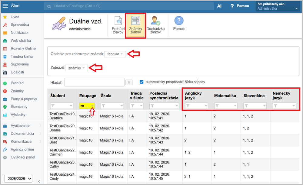Toggle automaticky prispôsobiť šírku stĺpcov checkbox
The image size is (303, 185).
[x=142, y=82]
